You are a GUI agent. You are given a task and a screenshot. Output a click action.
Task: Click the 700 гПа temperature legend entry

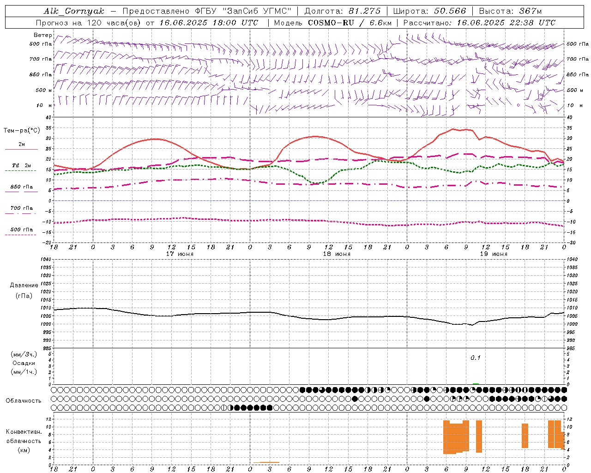pos(22,208)
